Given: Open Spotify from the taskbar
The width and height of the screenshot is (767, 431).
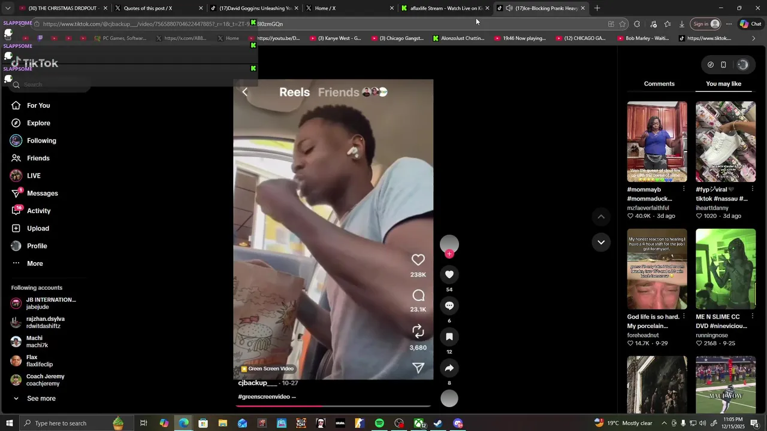Looking at the screenshot, I should (379, 423).
